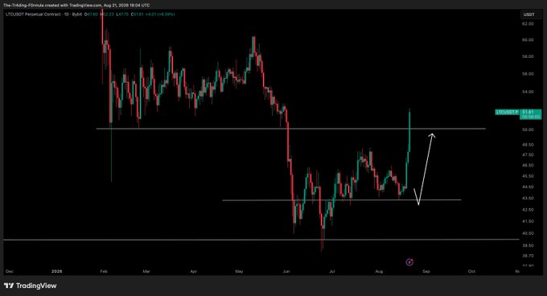Click the 43.50 price axis label
547x296 pixels.
(x=528, y=199)
